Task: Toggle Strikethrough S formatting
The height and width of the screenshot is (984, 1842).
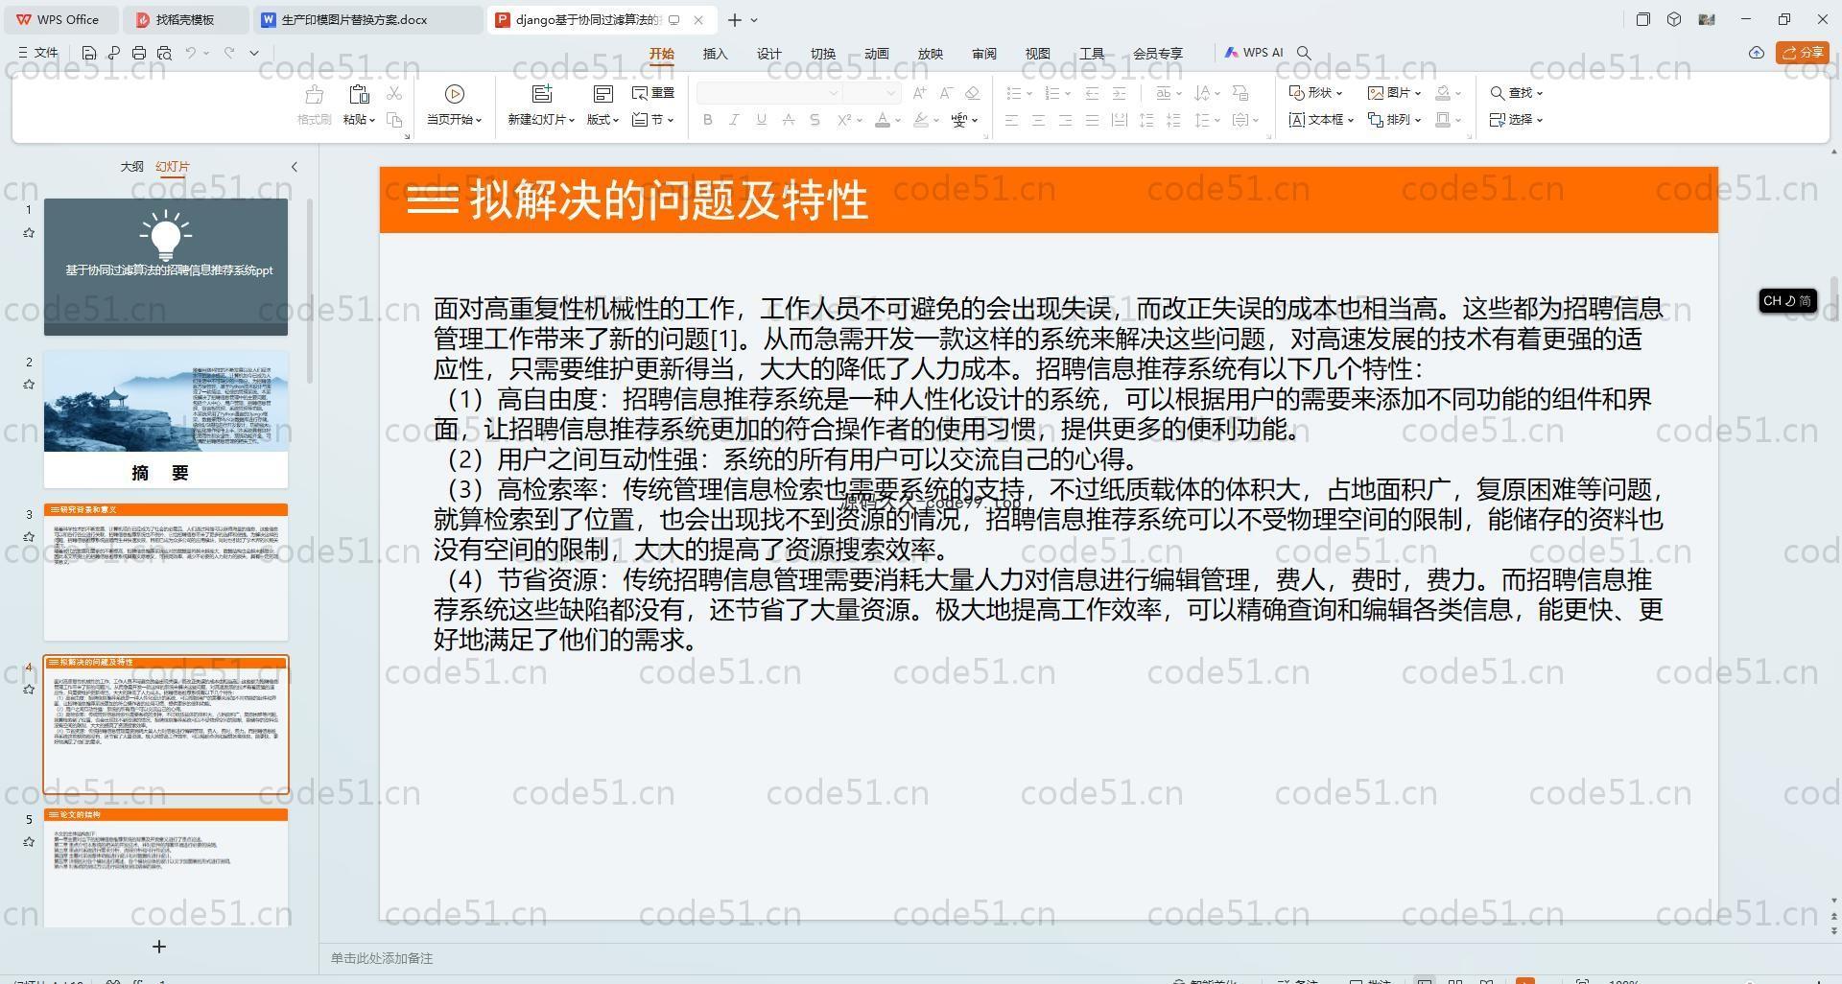Action: pos(815,120)
